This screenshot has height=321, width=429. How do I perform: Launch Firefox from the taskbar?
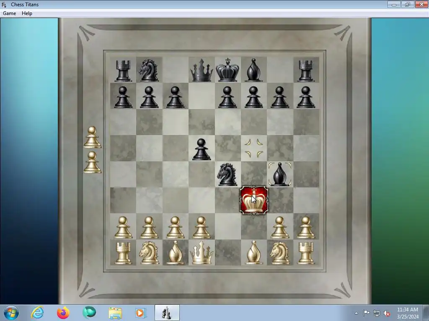[x=63, y=313]
